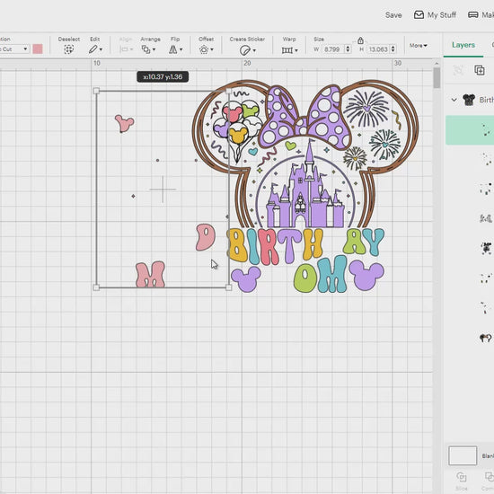The width and height of the screenshot is (494, 494).
Task: Click the Arrange icon
Action: [146, 49]
